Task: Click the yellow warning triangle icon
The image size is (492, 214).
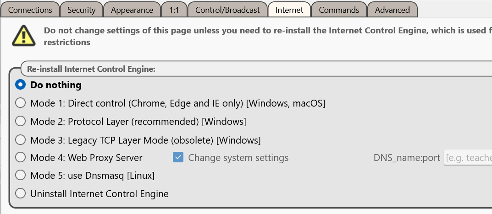Action: [x=24, y=36]
